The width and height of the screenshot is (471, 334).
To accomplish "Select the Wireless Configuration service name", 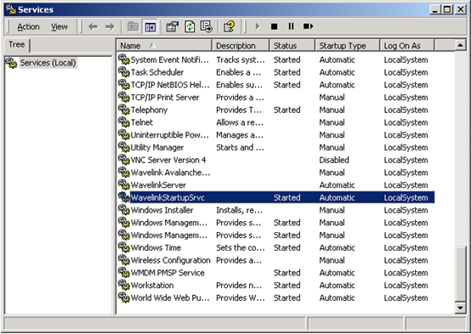I will coord(171,260).
